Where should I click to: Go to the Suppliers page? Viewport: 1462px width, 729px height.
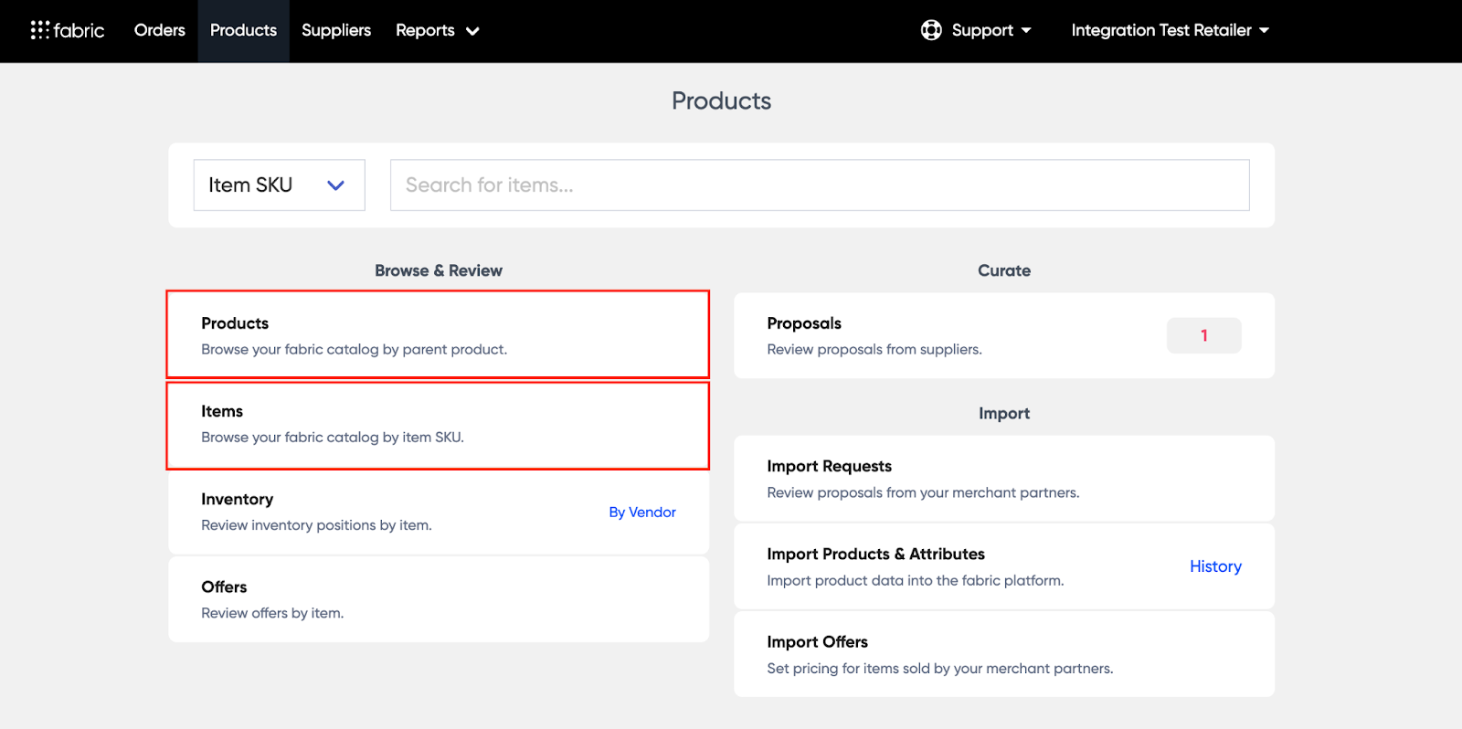(x=336, y=30)
